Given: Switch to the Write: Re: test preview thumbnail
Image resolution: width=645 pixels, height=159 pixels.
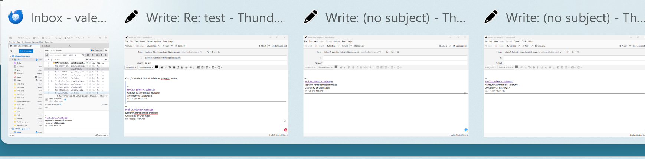Looking at the screenshot, I should [x=206, y=86].
